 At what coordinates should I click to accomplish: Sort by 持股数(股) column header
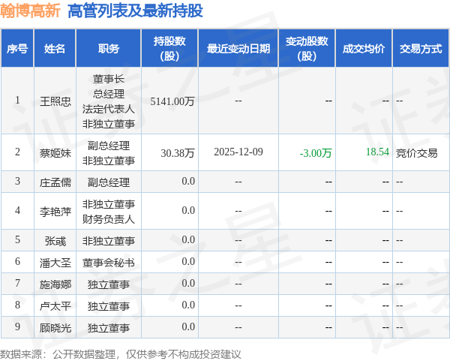pos(169,49)
